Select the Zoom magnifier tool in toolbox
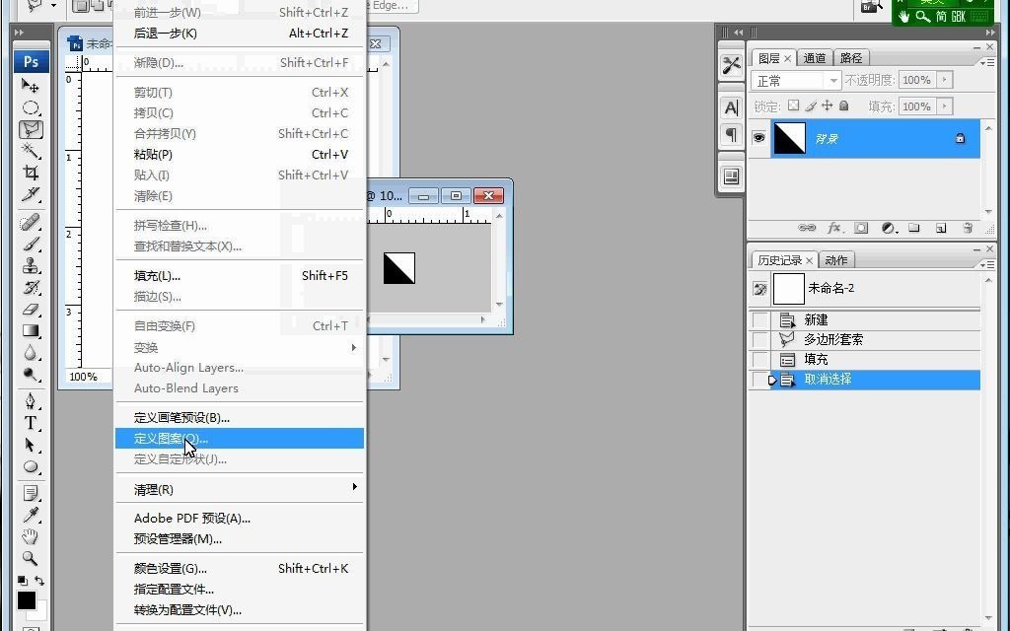Image resolution: width=1010 pixels, height=631 pixels. (x=31, y=558)
